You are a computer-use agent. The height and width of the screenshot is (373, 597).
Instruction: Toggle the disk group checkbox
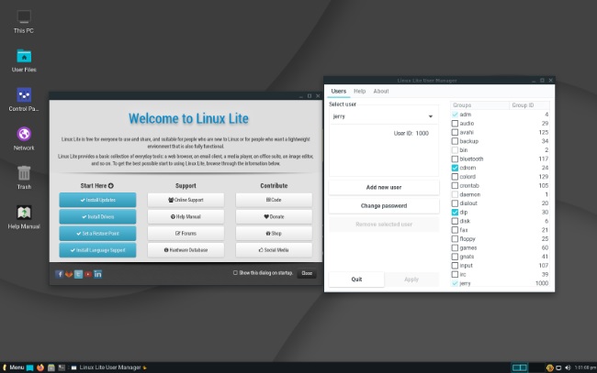coord(455,221)
